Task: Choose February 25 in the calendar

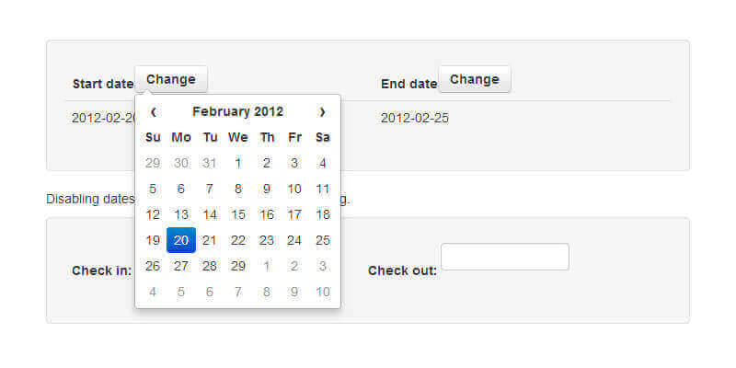Action: 323,240
